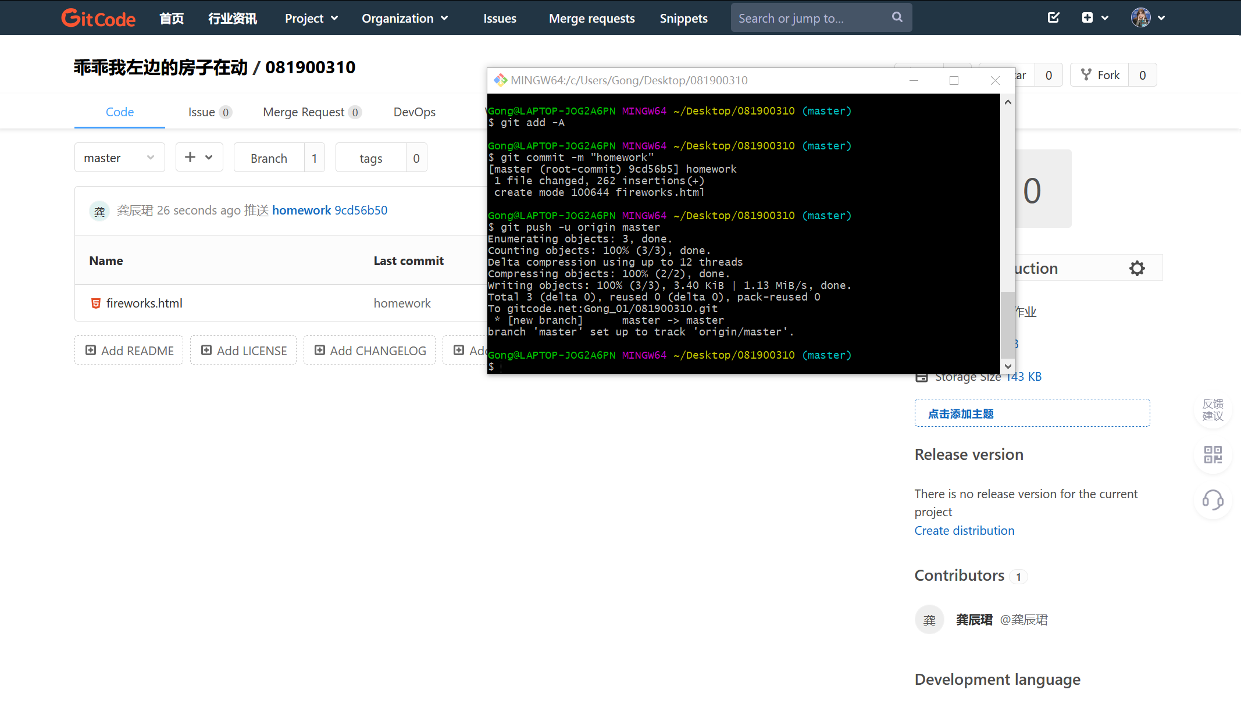Click the headset support icon
The height and width of the screenshot is (704, 1241).
tap(1213, 500)
